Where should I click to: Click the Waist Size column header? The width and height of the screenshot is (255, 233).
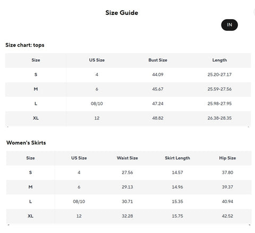tap(127, 158)
